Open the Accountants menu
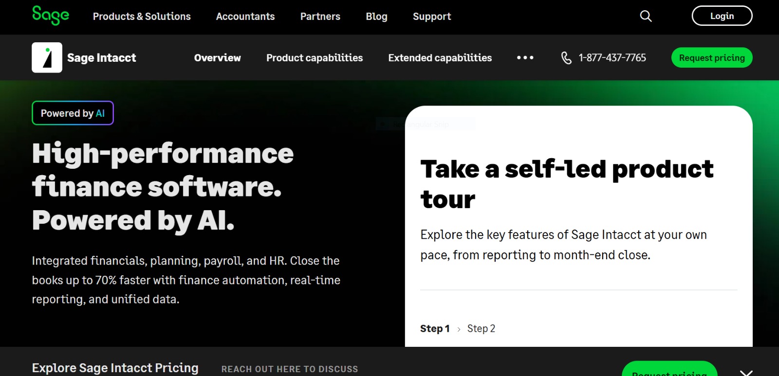Viewport: 779px width, 376px height. pos(245,17)
